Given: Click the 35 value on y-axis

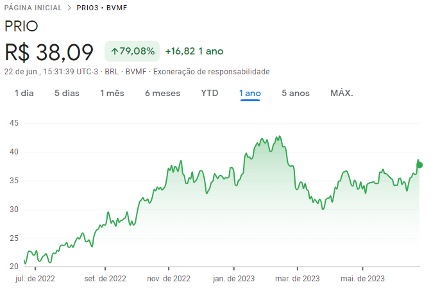Looking at the screenshot, I should pos(14,181).
